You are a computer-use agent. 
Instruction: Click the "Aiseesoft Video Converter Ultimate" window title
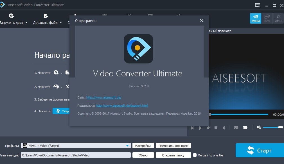[x=36, y=5]
